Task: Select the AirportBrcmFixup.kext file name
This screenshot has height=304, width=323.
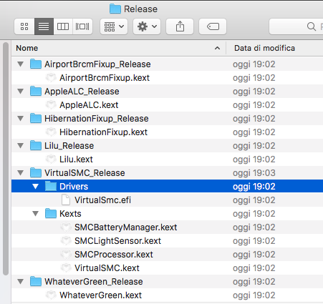Action: tap(105, 78)
